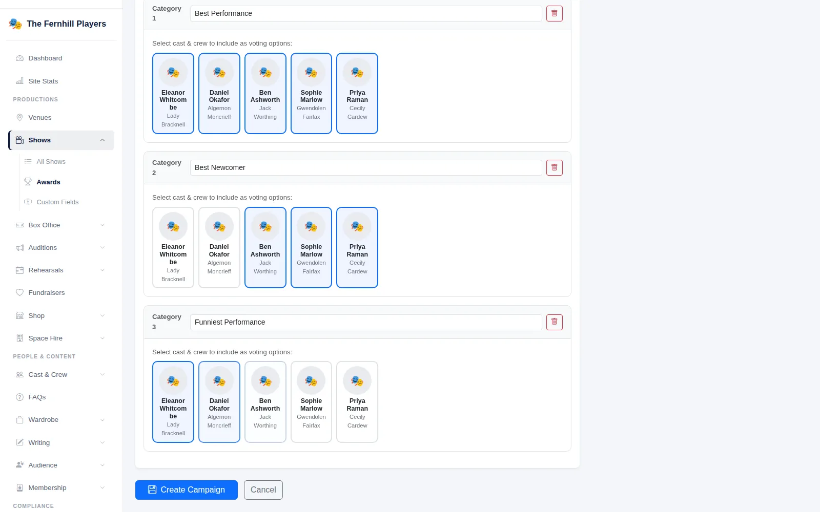The height and width of the screenshot is (512, 820).
Task: Select Ben Ashworth for Funniest Performance
Action: click(x=265, y=402)
